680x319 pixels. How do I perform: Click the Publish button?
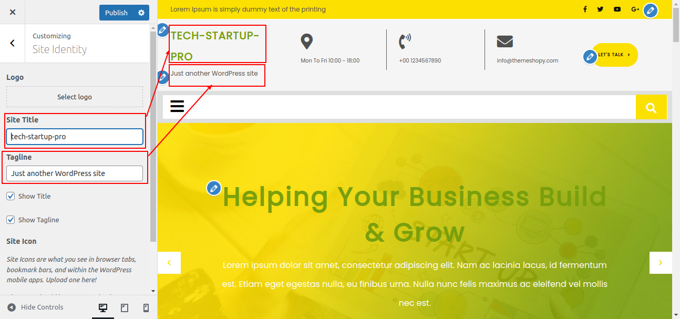coord(117,13)
